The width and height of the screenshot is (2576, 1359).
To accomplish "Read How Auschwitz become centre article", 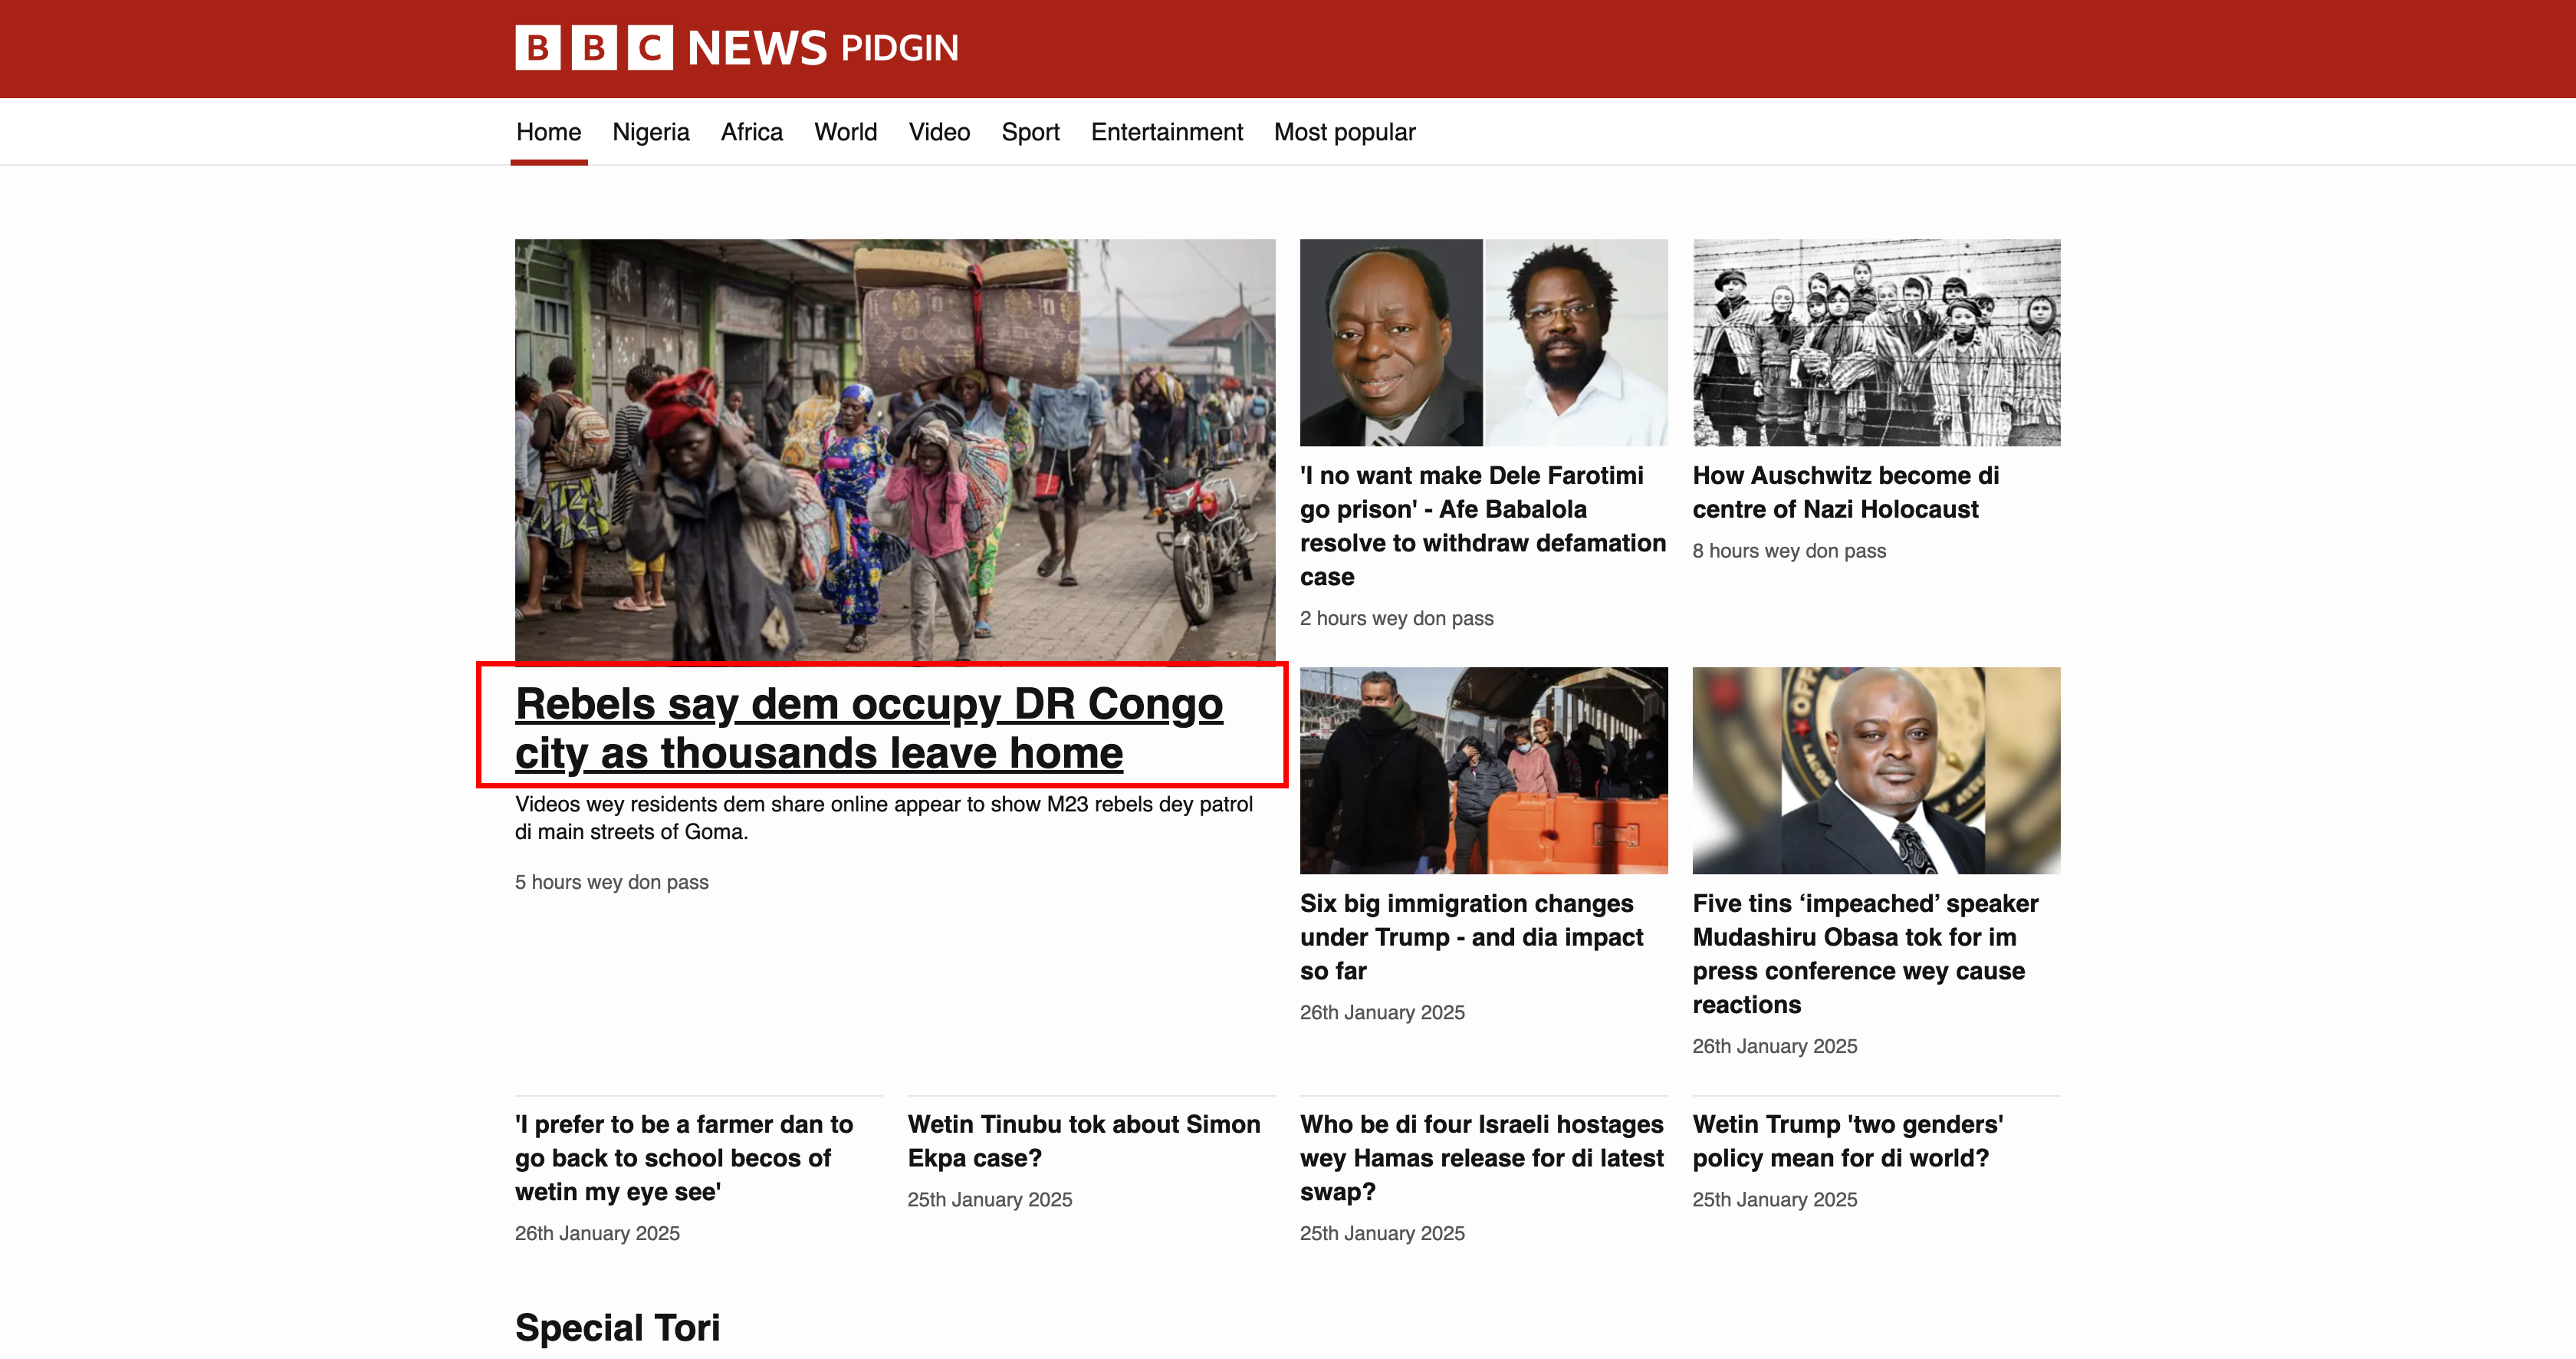I will 1845,492.
